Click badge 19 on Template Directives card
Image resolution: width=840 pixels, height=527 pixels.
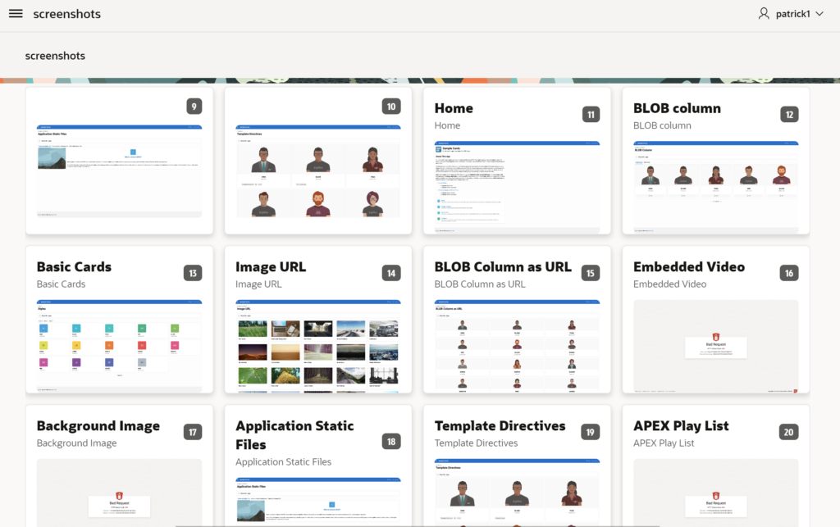[x=591, y=432]
